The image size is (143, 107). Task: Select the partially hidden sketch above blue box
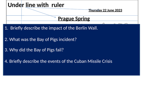[x=115, y=23]
